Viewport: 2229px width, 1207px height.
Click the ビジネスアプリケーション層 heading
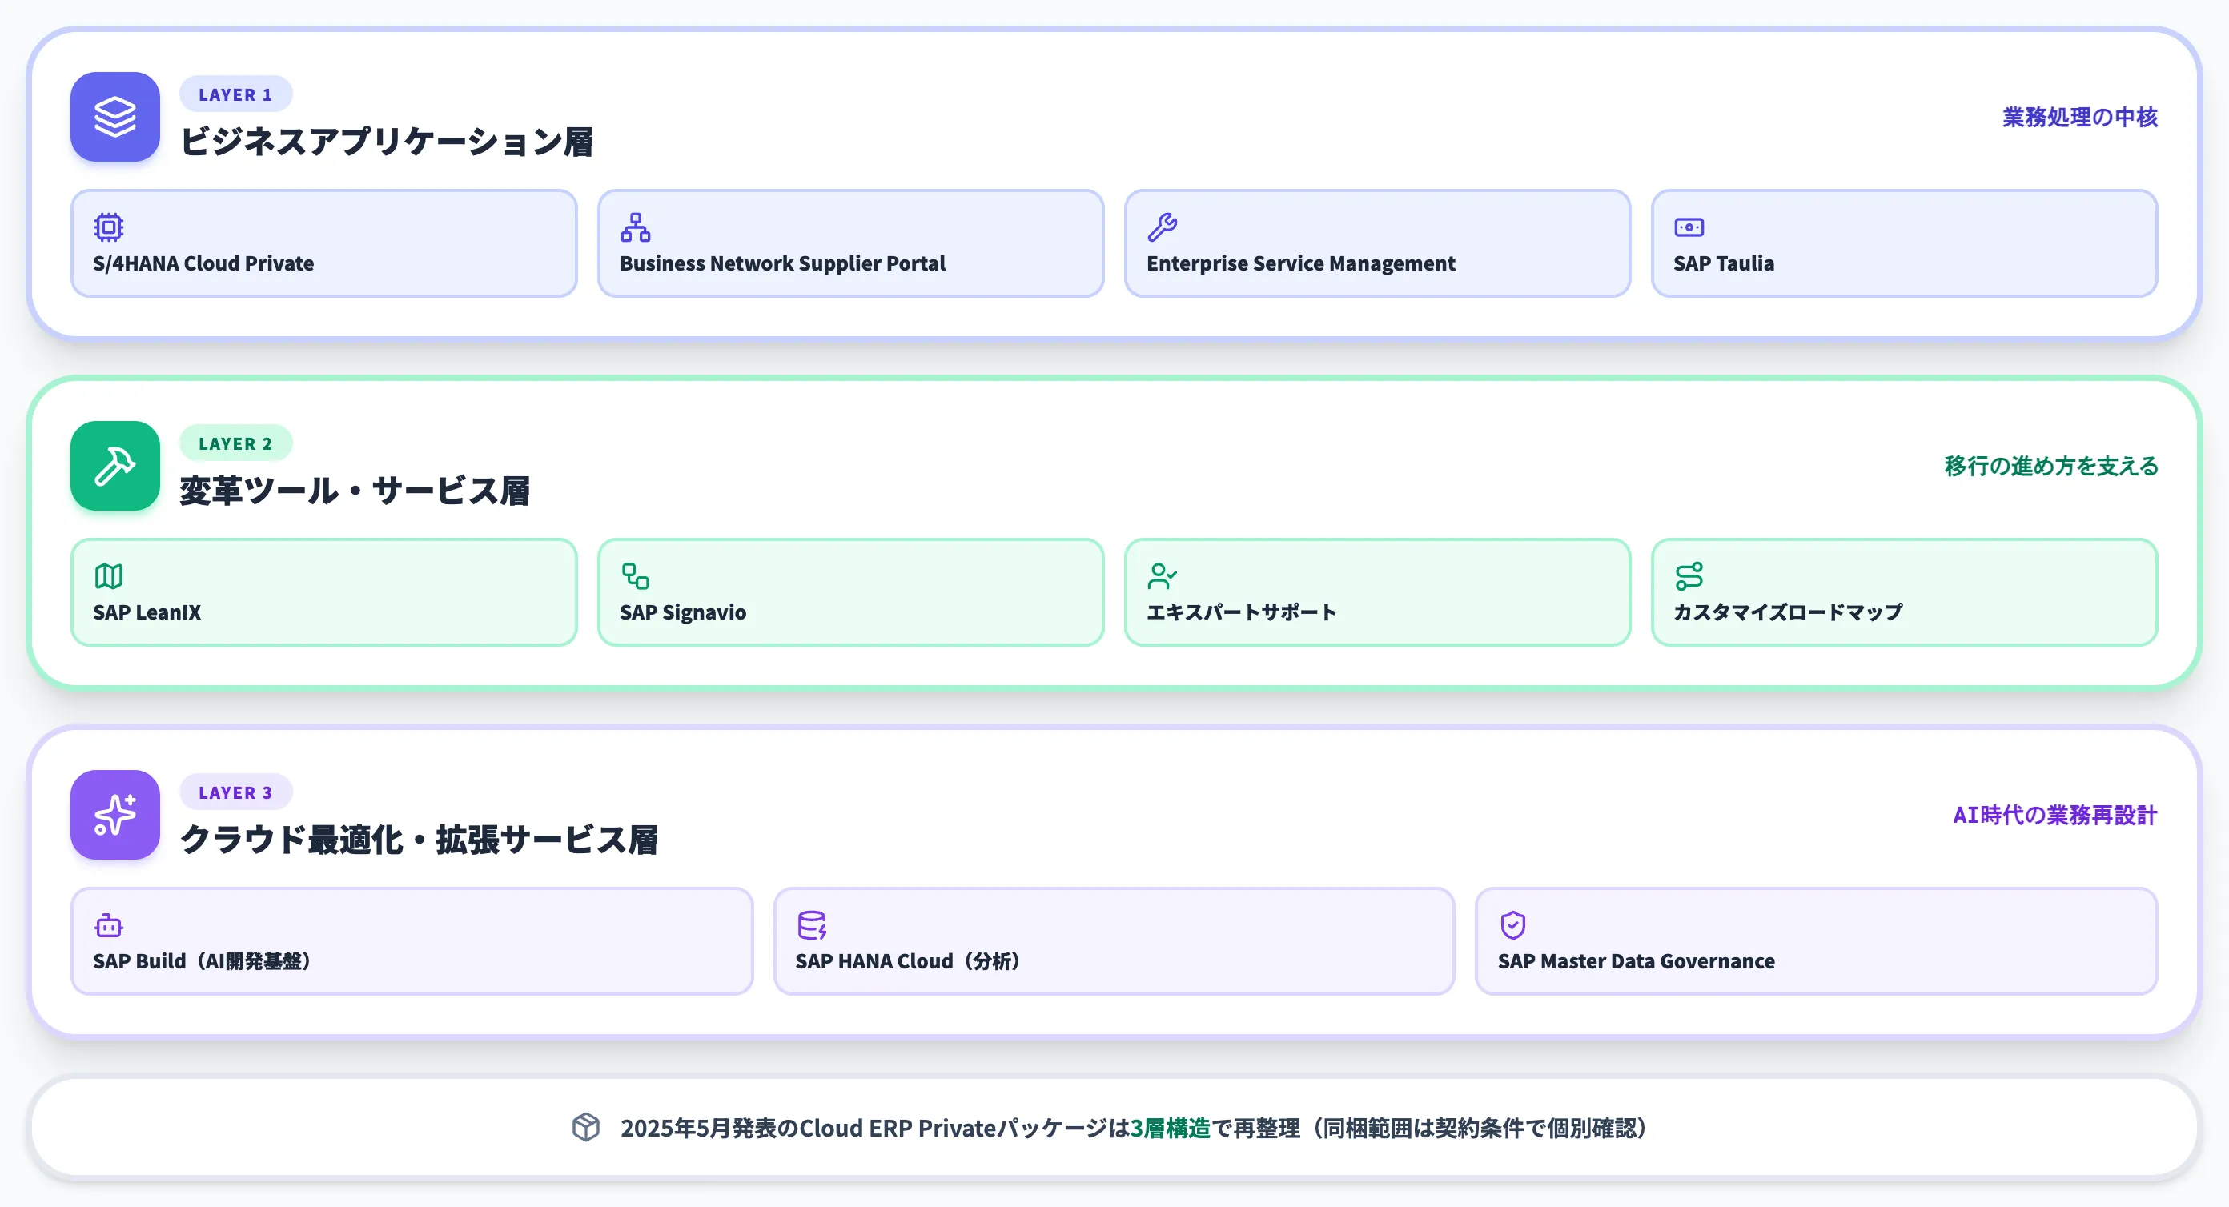pos(387,142)
